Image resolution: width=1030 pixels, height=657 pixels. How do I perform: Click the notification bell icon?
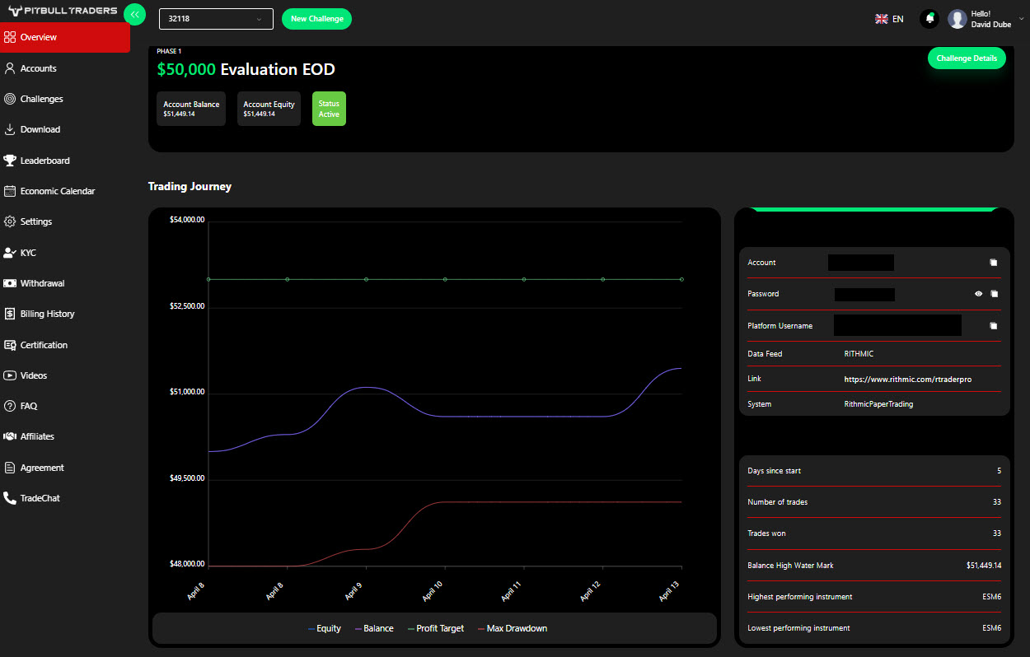[929, 19]
